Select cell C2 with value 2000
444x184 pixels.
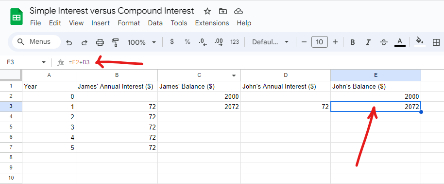click(199, 96)
